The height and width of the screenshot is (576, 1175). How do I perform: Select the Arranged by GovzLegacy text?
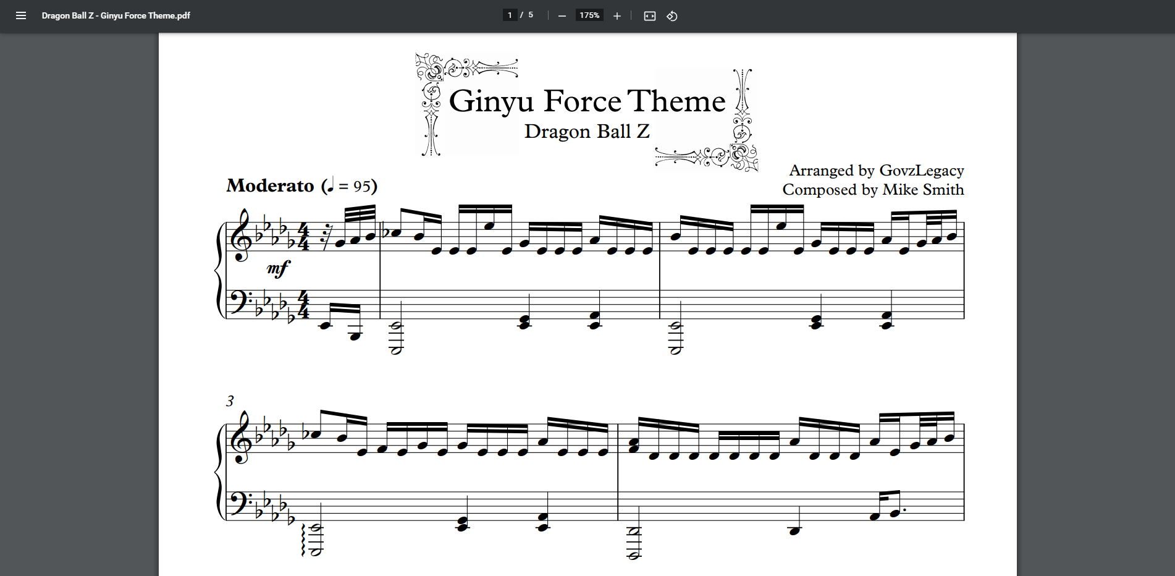click(876, 171)
